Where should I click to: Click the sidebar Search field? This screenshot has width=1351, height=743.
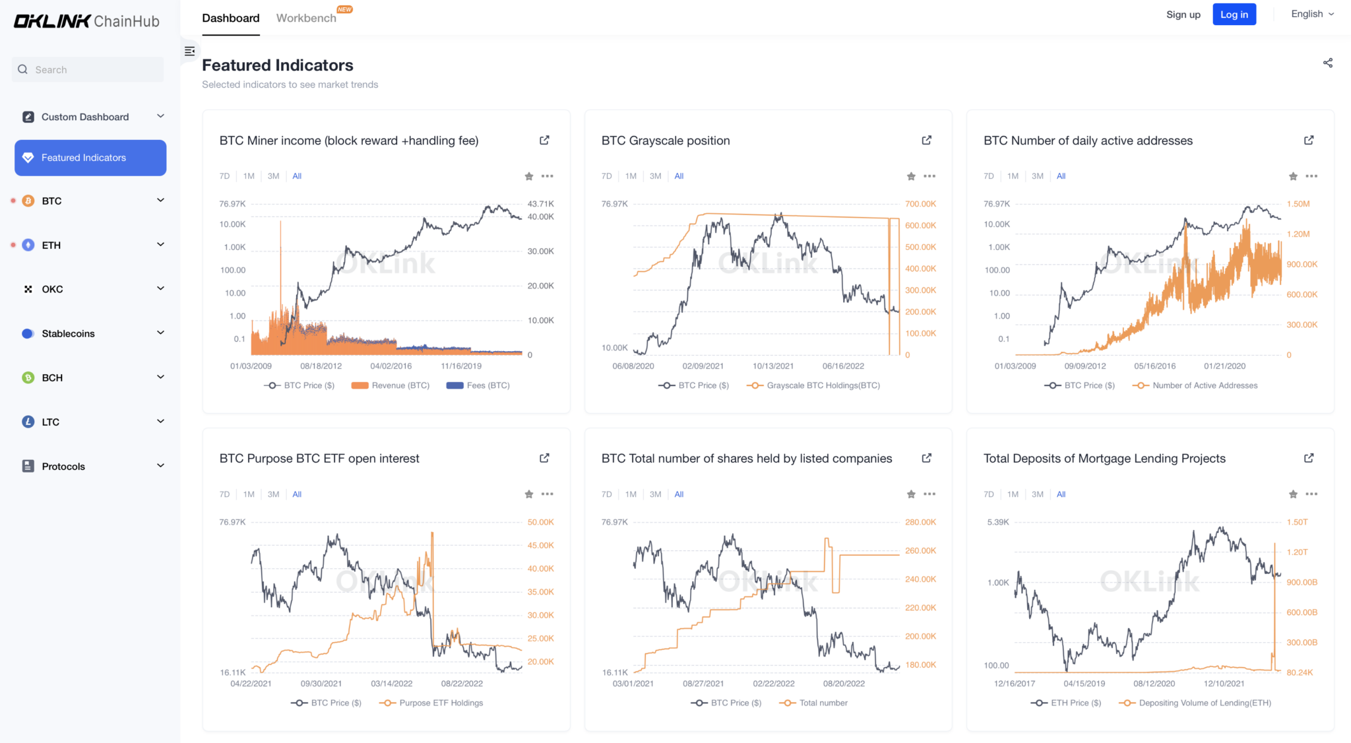click(87, 69)
